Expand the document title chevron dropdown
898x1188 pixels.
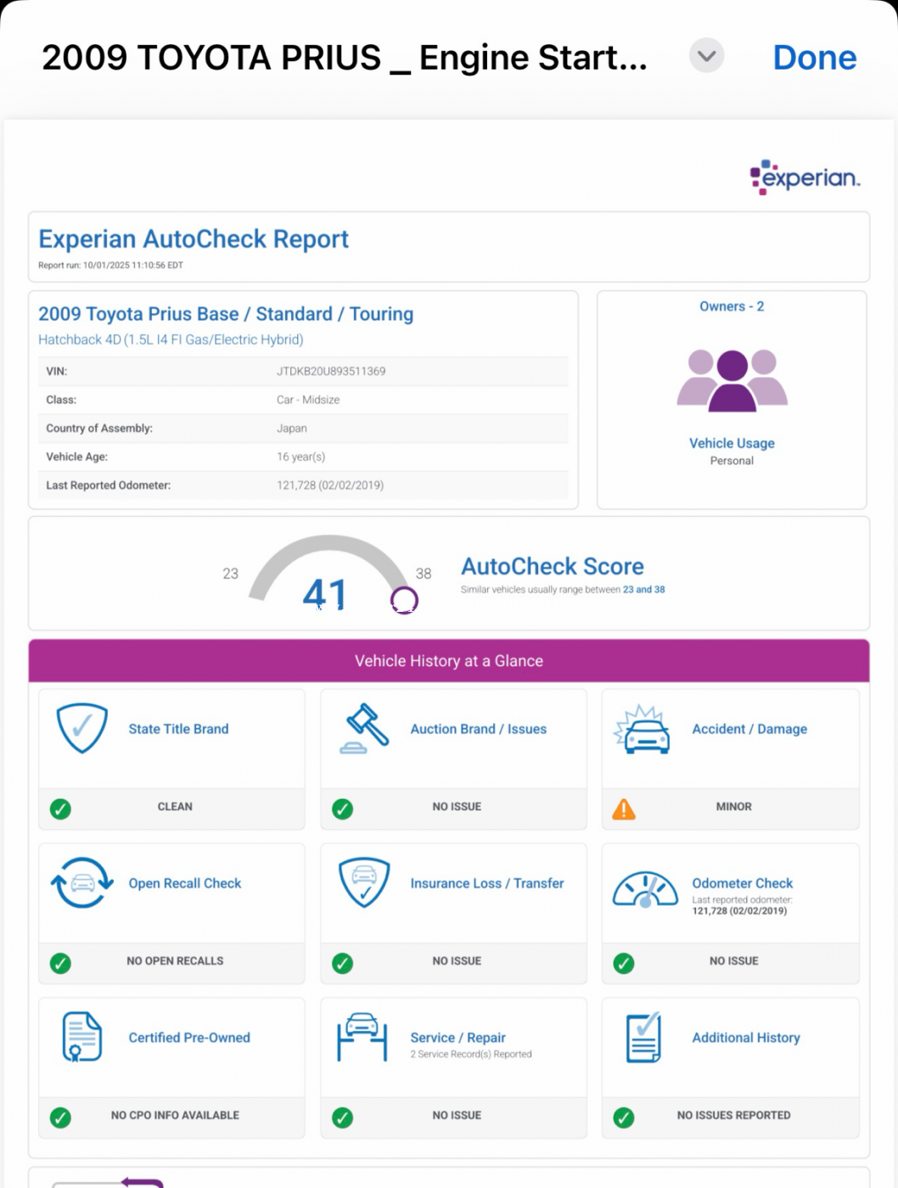[706, 56]
